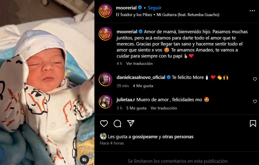Unmute the video sound icon
Viewport: 259px width, 165px height.
coord(85,159)
